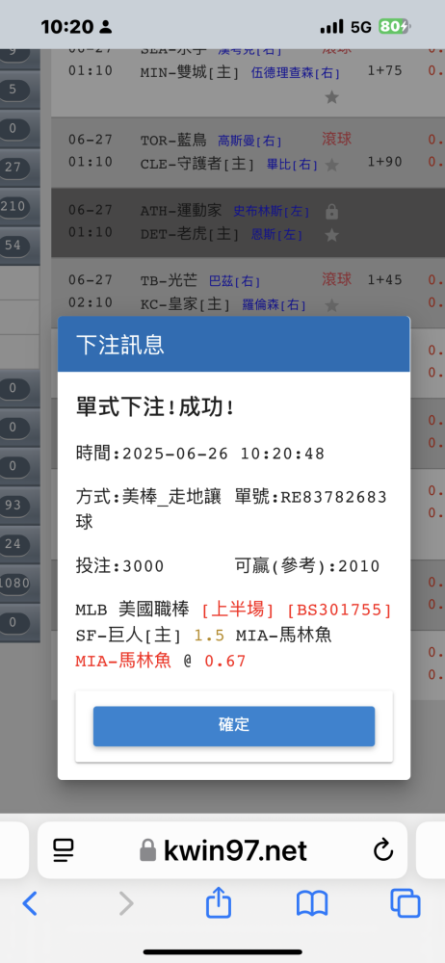Screen dimensions: 445x963
Task: Favorite star for KC-皇家 game
Action: point(332,305)
